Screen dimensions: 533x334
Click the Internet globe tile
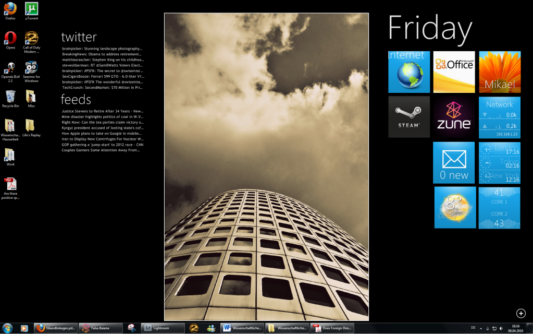click(409, 71)
